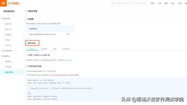Screen dimensions: 187x105
Task: Click the /etc/docker/daemon.json path text
Action: pos(60,75)
